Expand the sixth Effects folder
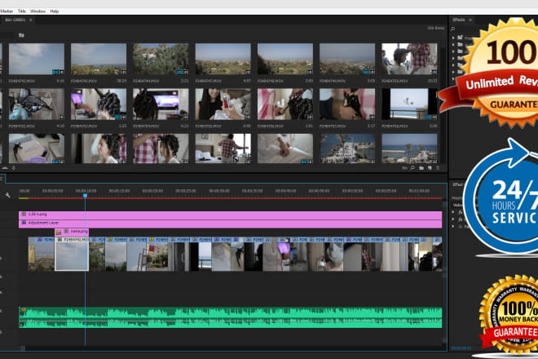The width and height of the screenshot is (538, 359). pos(453,72)
